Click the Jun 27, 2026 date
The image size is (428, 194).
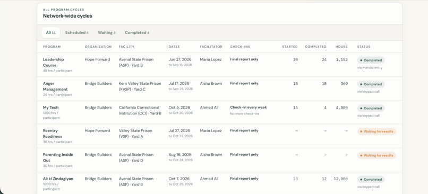coord(180,59)
